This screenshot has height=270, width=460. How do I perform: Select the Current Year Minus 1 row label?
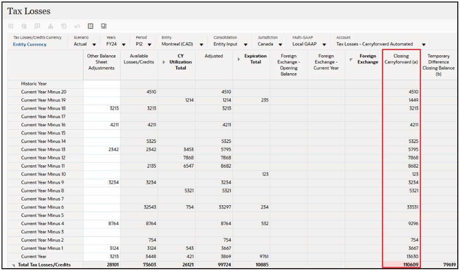(x=42, y=248)
